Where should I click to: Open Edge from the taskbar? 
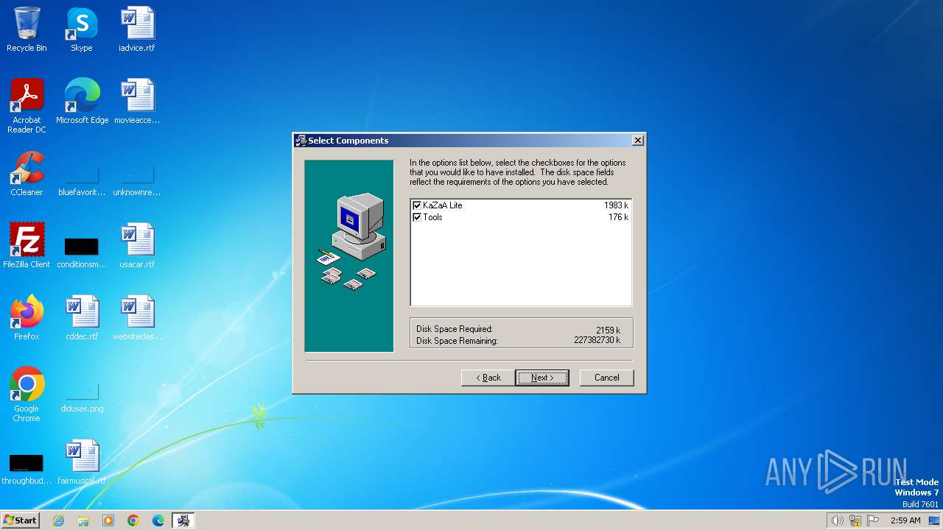click(158, 520)
